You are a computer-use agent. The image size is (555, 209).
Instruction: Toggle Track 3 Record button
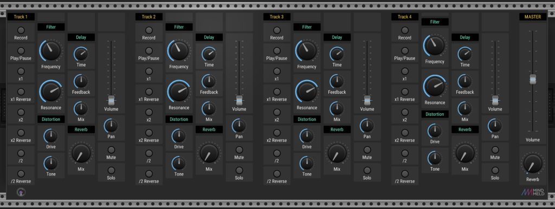pos(277,30)
